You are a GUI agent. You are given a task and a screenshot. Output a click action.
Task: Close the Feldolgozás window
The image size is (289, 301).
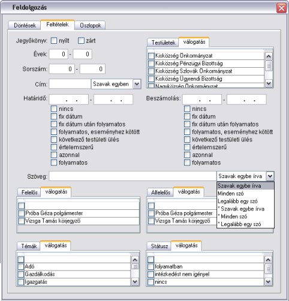tap(281, 8)
